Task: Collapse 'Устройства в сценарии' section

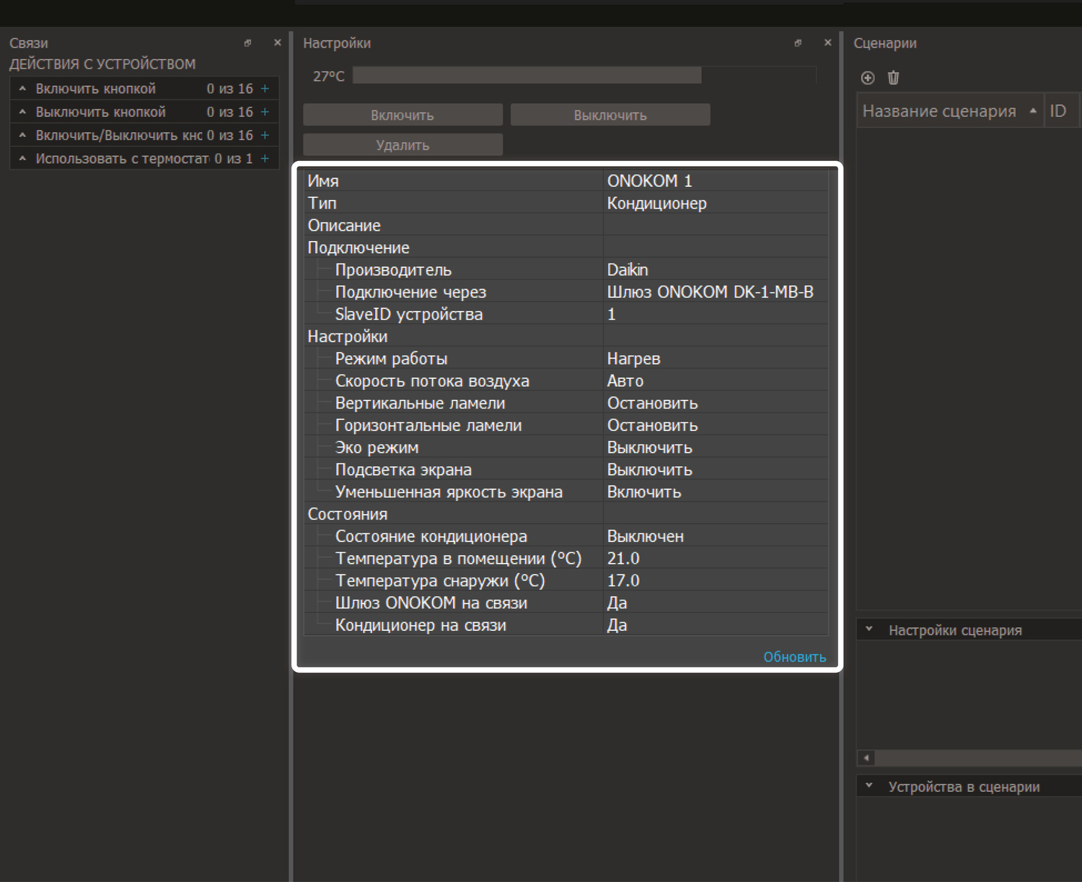Action: pos(869,786)
